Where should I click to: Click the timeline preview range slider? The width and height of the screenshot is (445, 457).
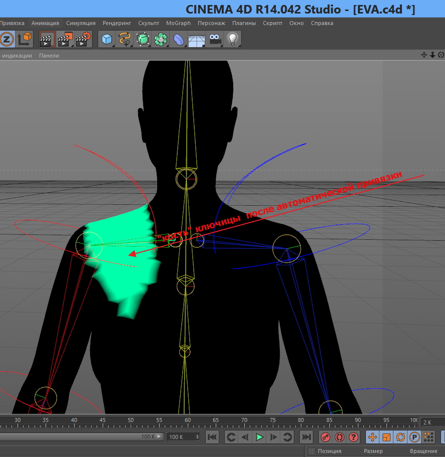tap(80, 437)
